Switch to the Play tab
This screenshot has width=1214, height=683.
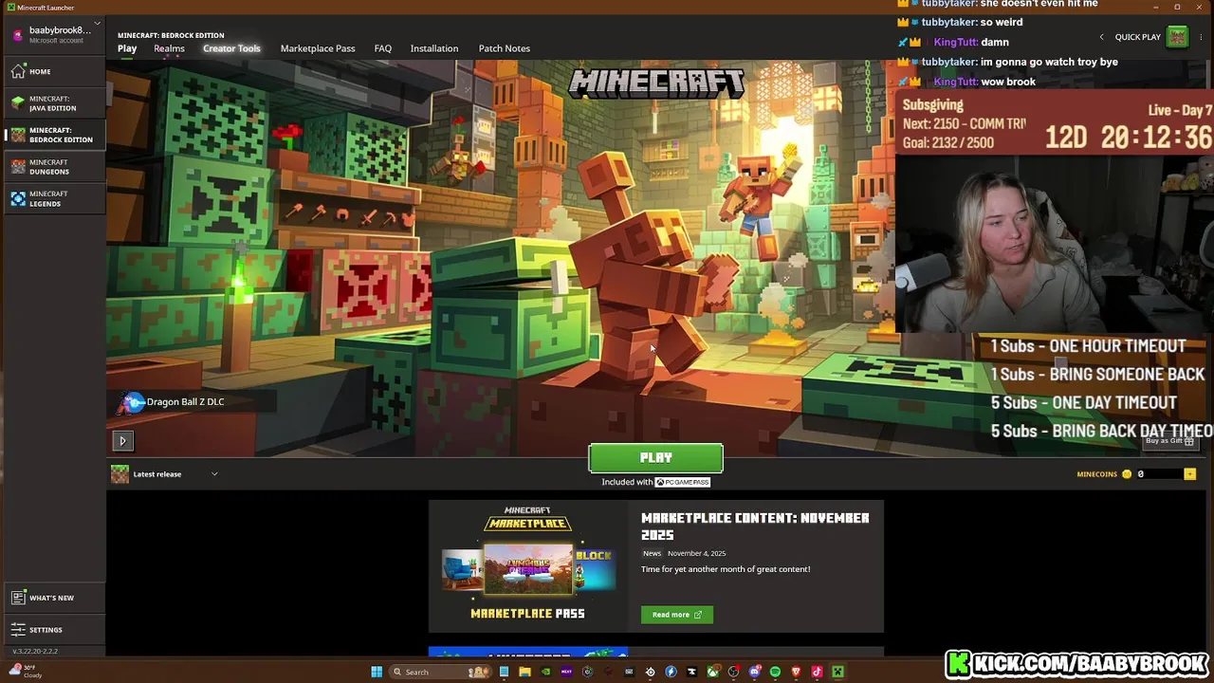(127, 48)
